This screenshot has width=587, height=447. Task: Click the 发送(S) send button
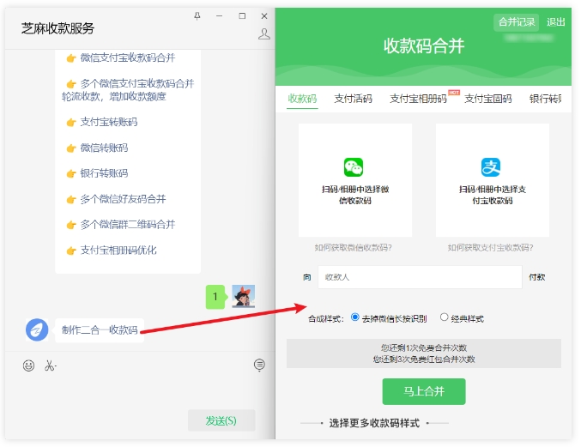[221, 420]
